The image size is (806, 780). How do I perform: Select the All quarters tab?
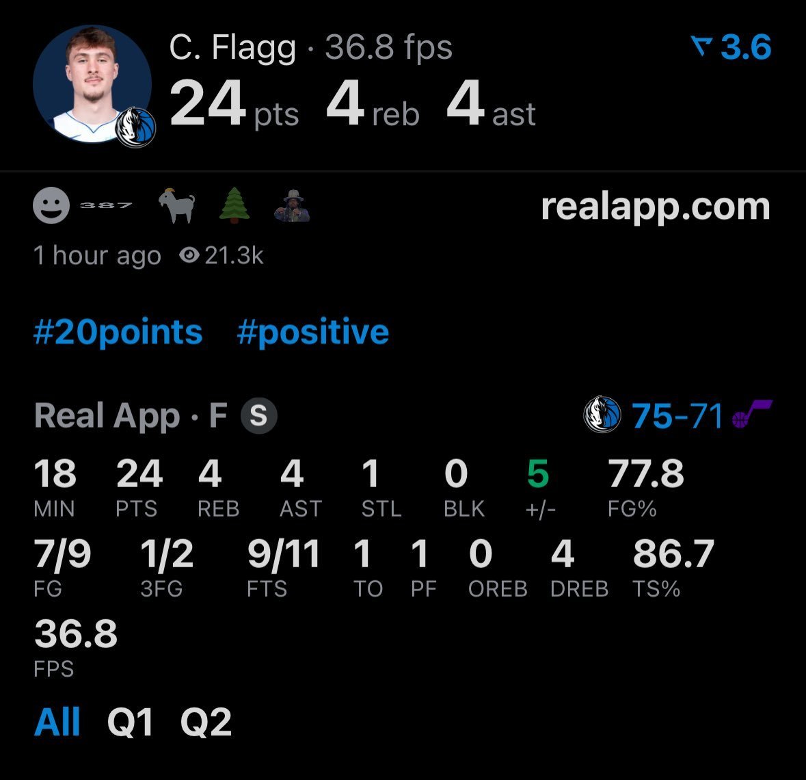[x=57, y=721]
